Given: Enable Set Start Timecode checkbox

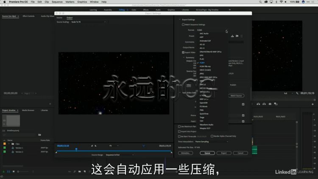Looking at the screenshot, I should point(179,137).
